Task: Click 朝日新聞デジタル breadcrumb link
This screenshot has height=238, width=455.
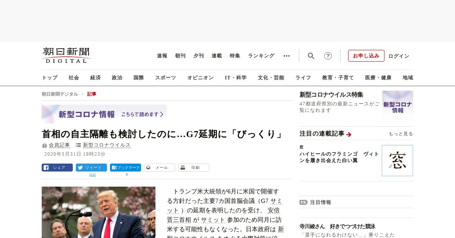Action: click(60, 94)
